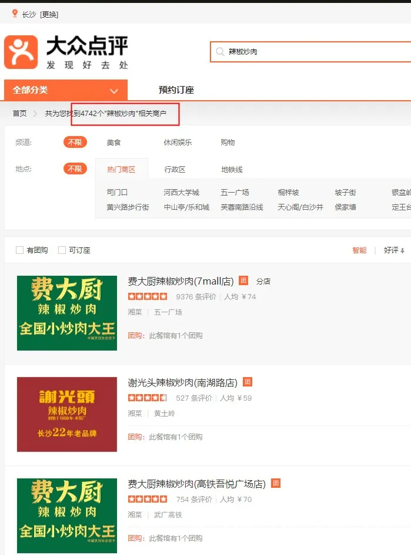
Task: Sort results by 好评 descending
Action: pyautogui.click(x=394, y=250)
